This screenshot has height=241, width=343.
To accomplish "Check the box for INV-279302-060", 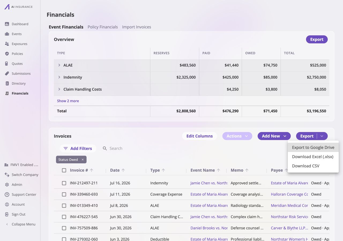I will tap(64, 239).
